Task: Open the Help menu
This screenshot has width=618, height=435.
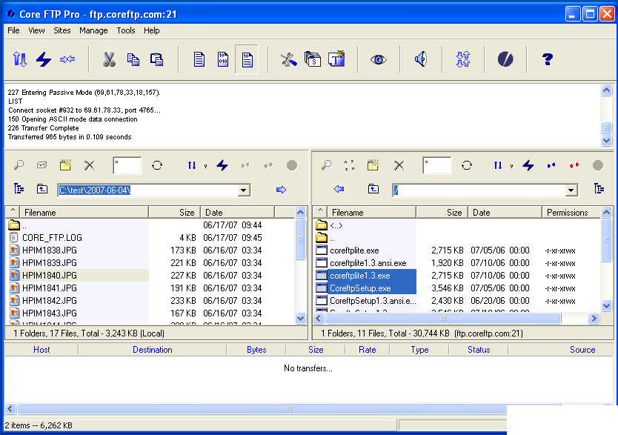Action: coord(151,30)
